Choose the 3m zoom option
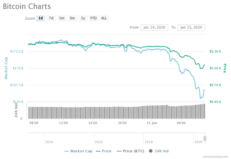This screenshot has width=231, height=159. 72,18
